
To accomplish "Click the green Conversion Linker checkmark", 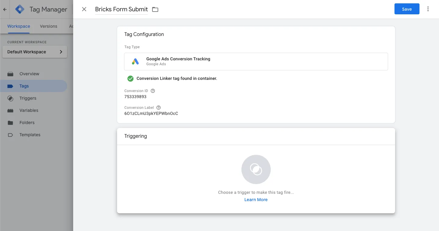I will click(x=130, y=78).
